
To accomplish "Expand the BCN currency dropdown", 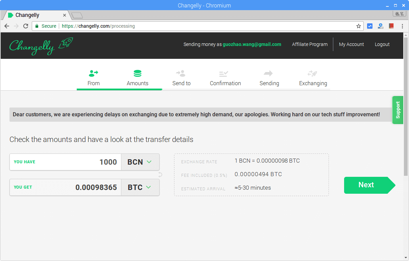I will pos(140,162).
